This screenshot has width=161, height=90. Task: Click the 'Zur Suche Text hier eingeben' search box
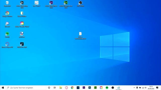[x=26, y=88]
